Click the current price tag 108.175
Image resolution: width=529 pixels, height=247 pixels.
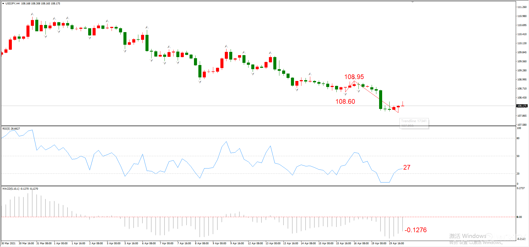tap(522, 106)
